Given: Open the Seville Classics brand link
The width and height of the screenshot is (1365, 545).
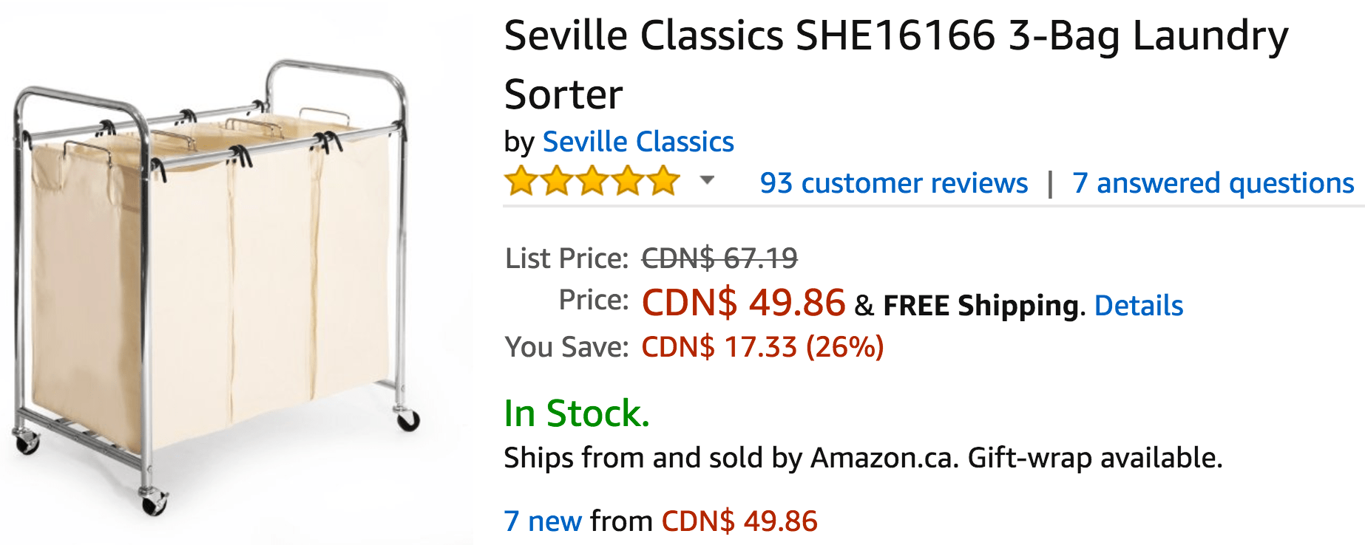Looking at the screenshot, I should pyautogui.click(x=638, y=142).
